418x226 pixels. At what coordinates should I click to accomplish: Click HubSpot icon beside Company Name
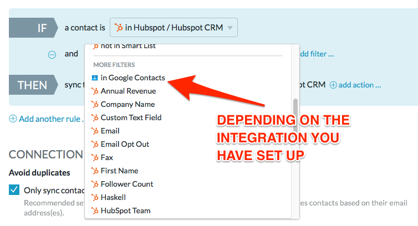coord(95,105)
